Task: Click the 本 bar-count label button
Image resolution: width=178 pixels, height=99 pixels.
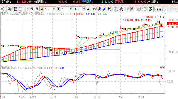Action: tap(89, 9)
